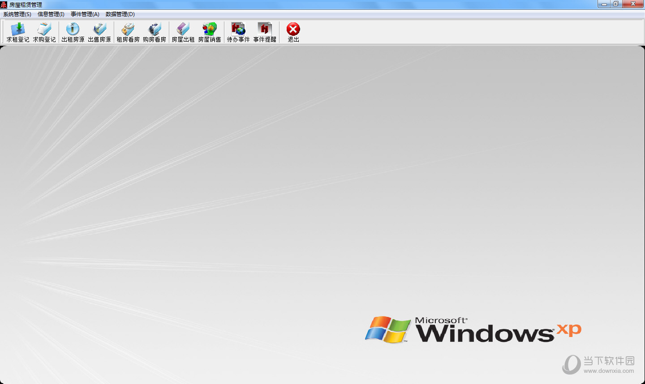Open the 信息管理(I) menu
The width and height of the screenshot is (645, 384).
click(51, 14)
